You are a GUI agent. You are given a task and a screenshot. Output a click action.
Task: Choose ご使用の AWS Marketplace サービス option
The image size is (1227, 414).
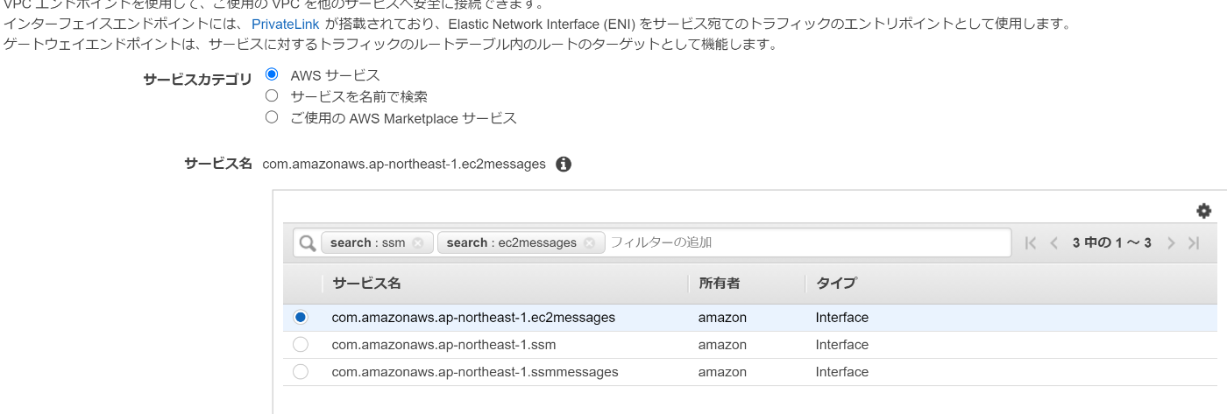pyautogui.click(x=272, y=116)
